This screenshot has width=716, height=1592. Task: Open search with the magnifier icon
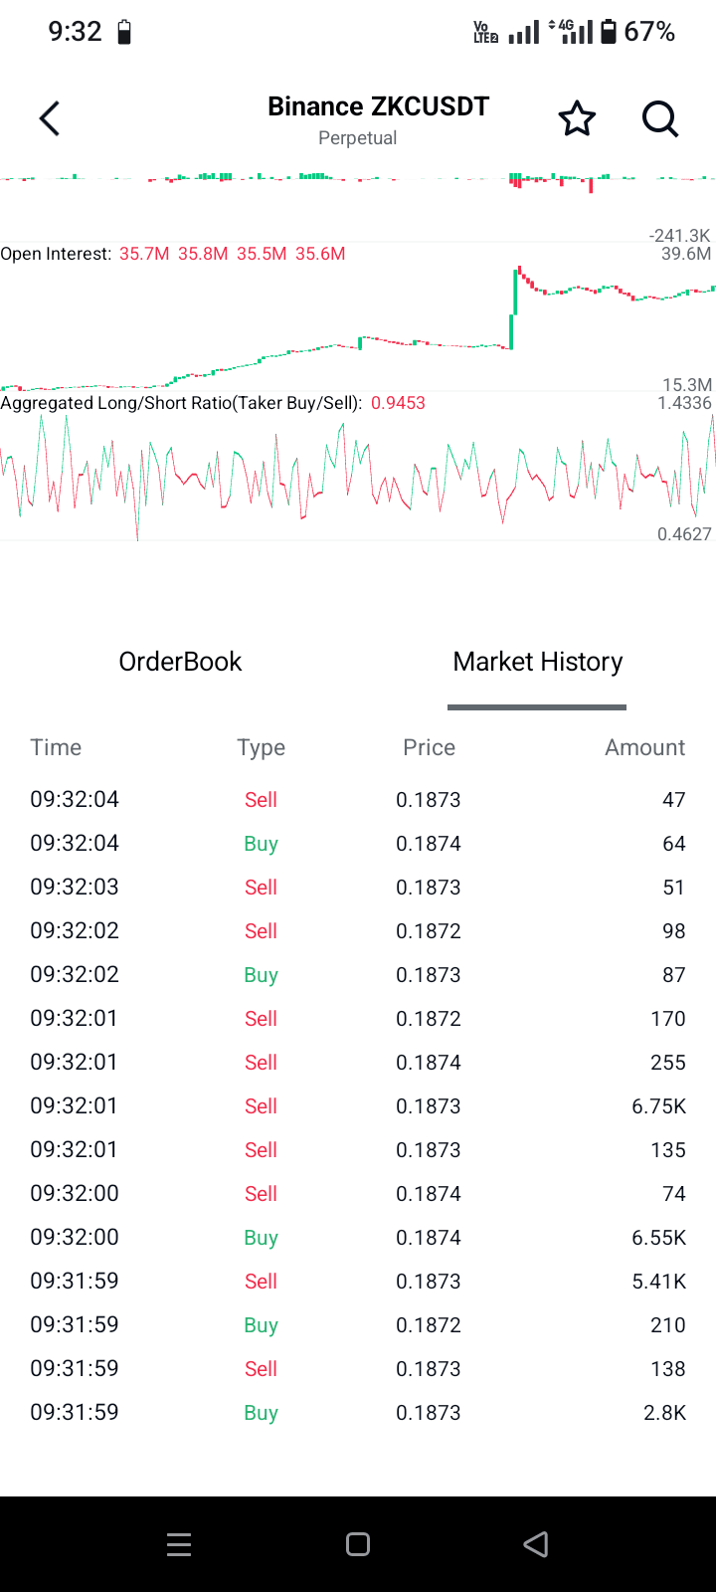pos(659,119)
